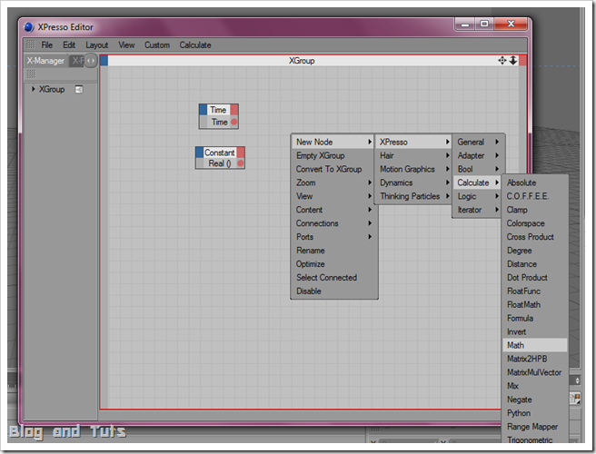Click the Time output port red dot
The image size is (596, 454).
(x=233, y=122)
